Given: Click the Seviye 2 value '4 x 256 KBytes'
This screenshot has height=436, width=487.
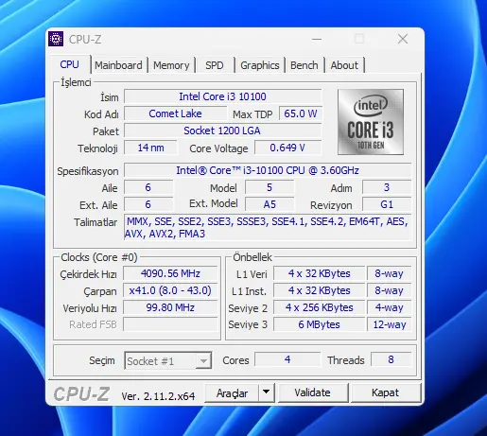Looking at the screenshot, I should (x=319, y=307).
